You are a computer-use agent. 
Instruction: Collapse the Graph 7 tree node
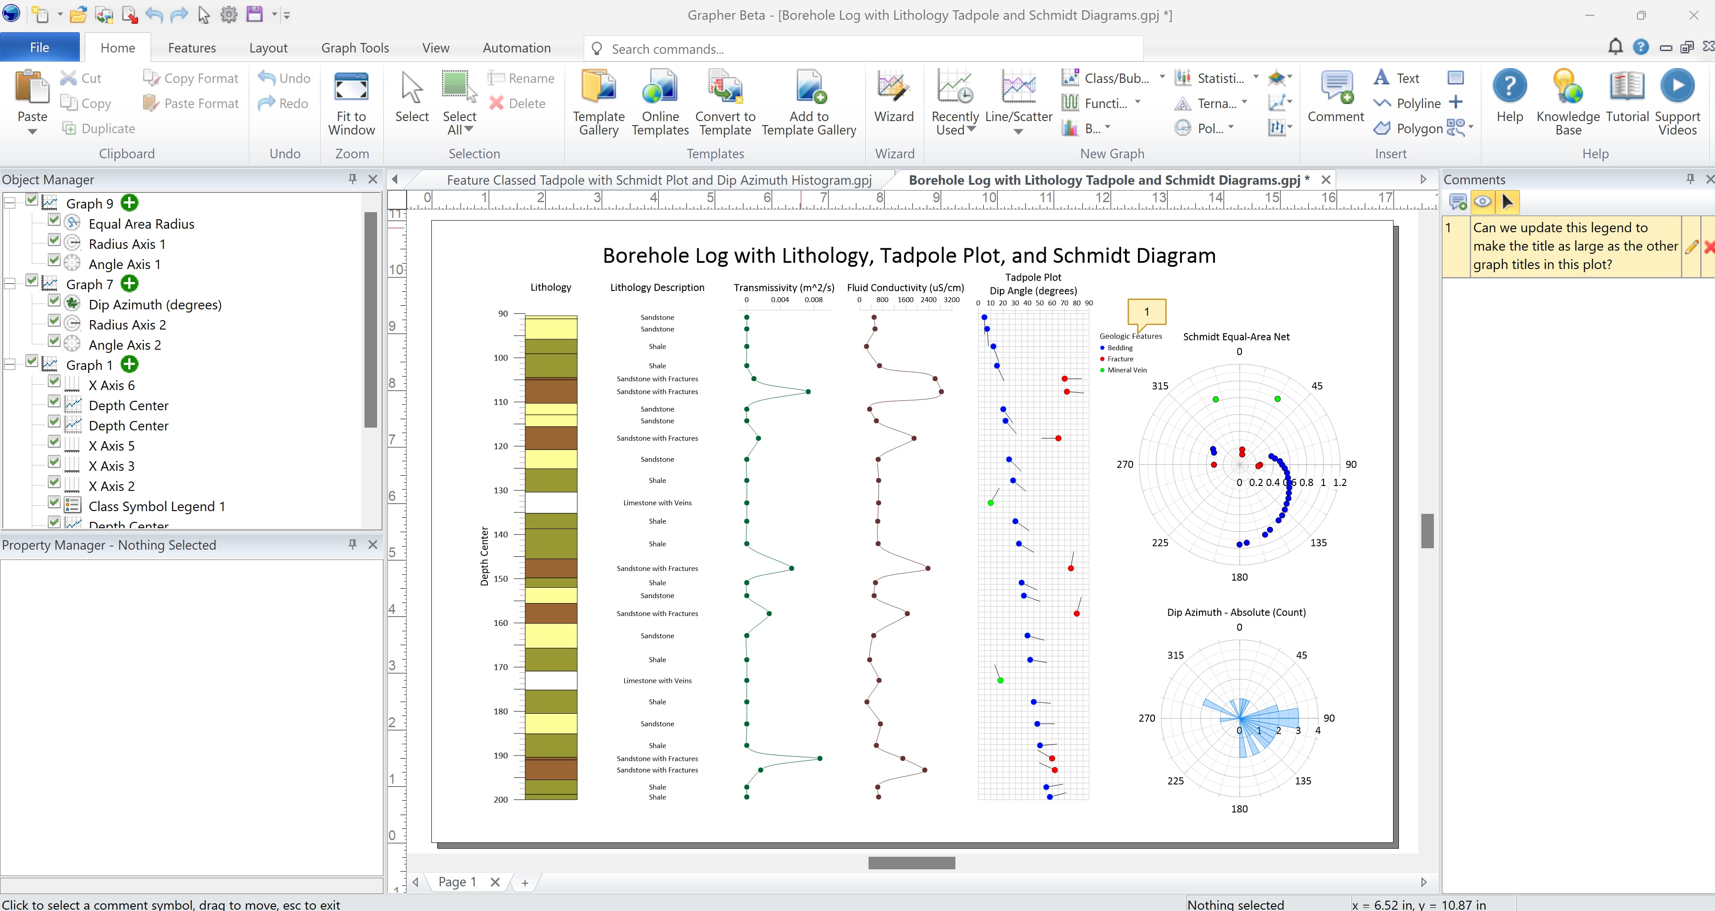[10, 284]
